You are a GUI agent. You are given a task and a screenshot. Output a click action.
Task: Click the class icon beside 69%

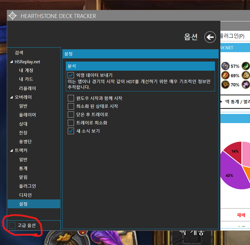[x=225, y=75]
